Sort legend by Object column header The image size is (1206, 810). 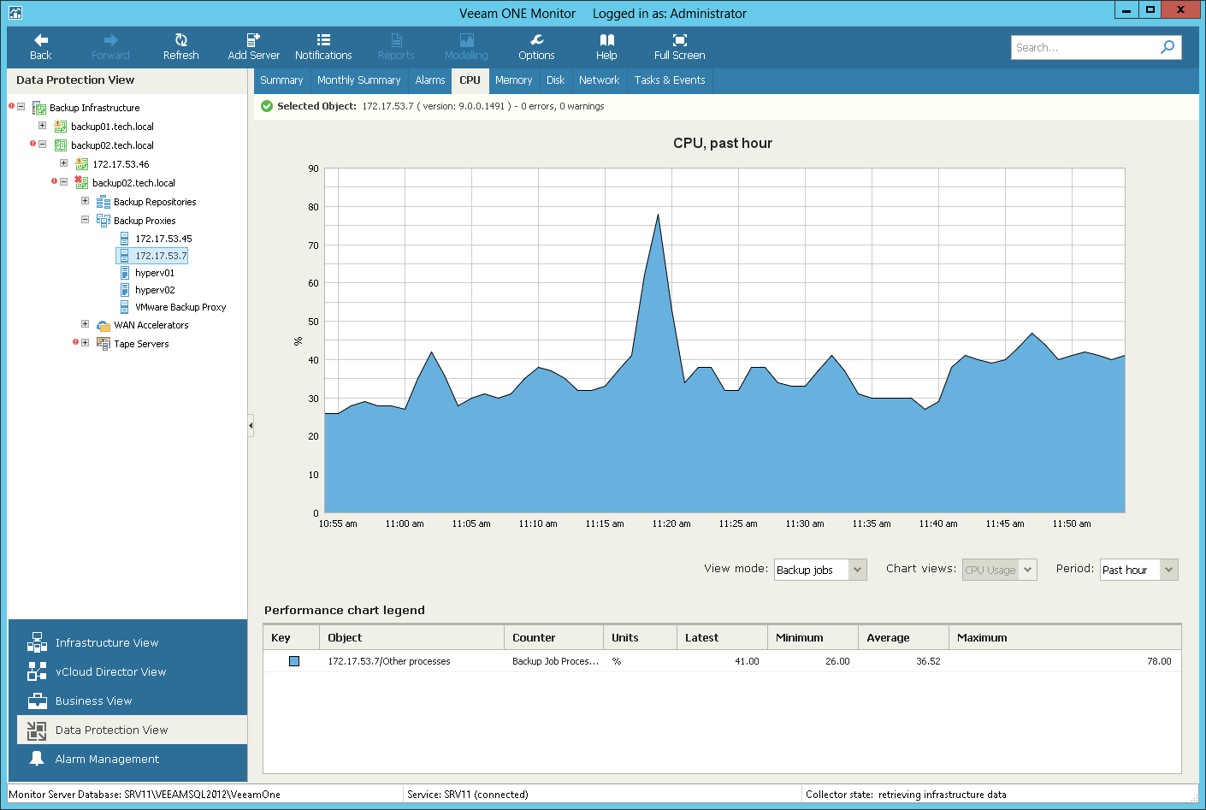coord(411,638)
